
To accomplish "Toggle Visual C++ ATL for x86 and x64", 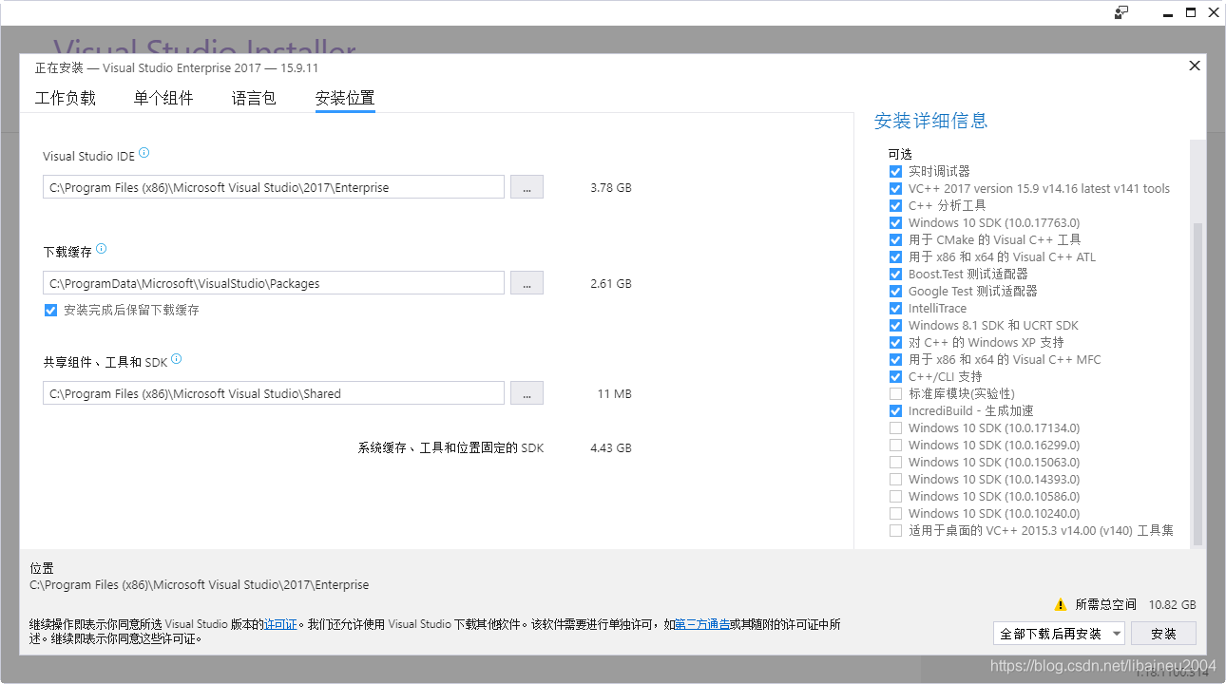I will click(895, 256).
